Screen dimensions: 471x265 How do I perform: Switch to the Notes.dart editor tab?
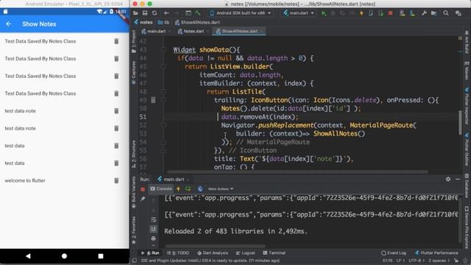(193, 31)
